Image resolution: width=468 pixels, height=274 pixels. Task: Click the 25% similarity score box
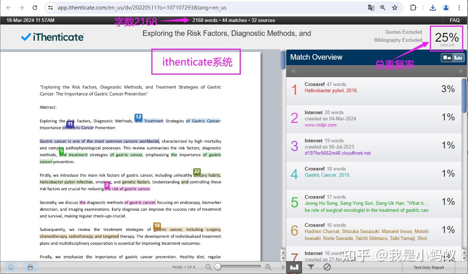(447, 38)
